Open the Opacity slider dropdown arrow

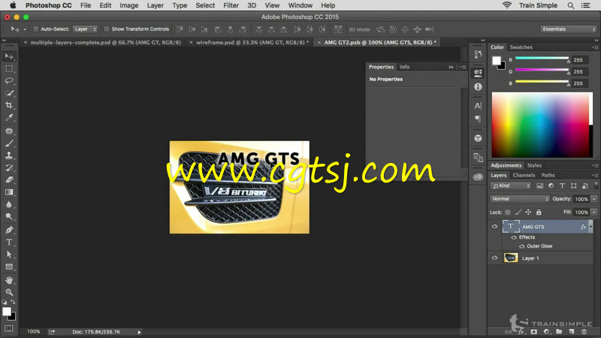(x=594, y=199)
